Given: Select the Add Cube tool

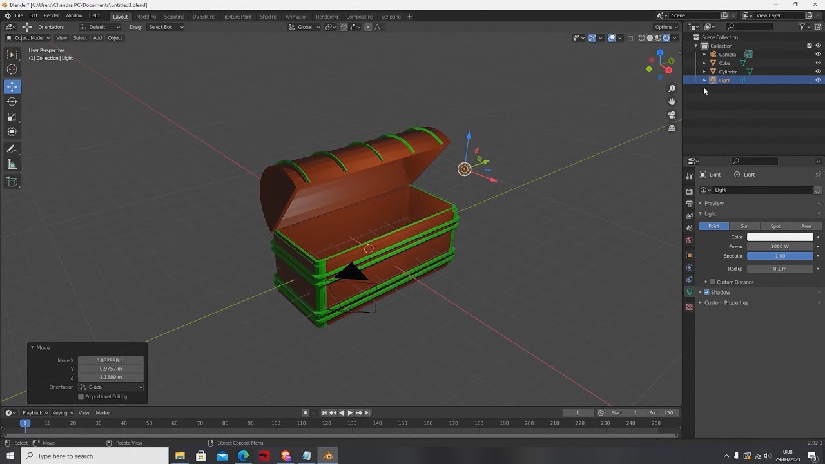Looking at the screenshot, I should [12, 182].
